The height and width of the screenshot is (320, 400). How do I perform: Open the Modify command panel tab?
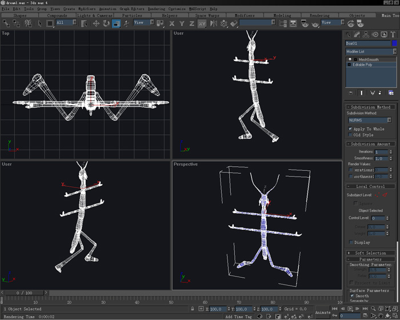(x=357, y=34)
